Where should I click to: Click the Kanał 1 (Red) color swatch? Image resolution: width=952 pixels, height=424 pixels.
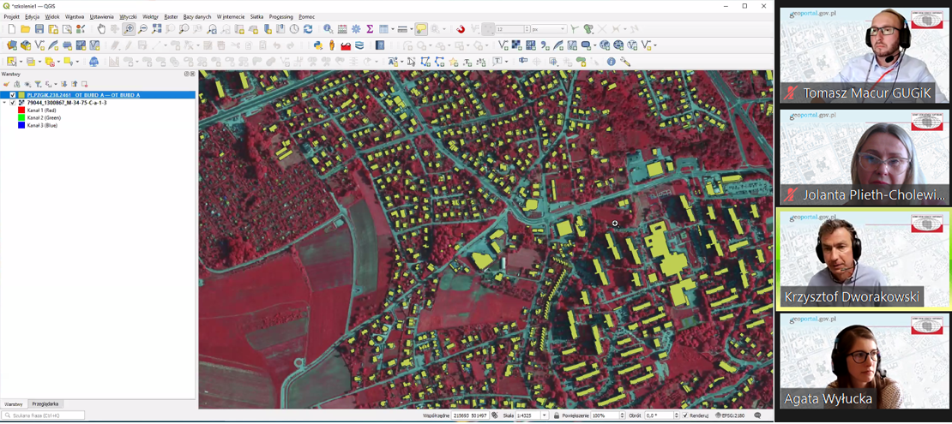[21, 110]
